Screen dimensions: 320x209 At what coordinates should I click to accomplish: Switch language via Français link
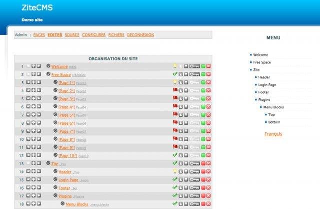(x=273, y=134)
